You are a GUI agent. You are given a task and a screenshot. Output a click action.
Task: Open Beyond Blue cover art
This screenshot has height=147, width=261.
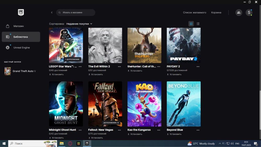click(184, 104)
